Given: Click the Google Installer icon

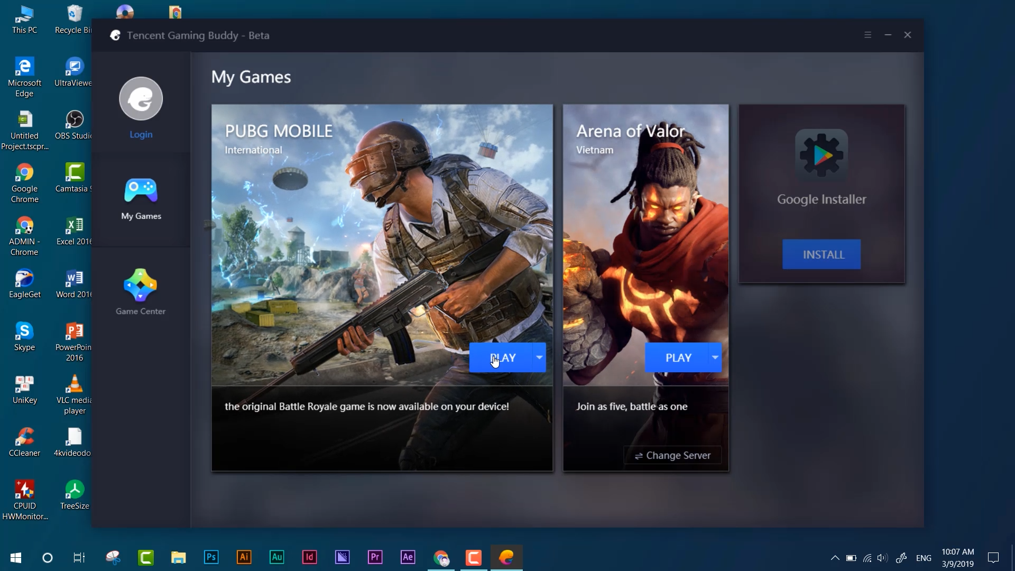Looking at the screenshot, I should pos(822,154).
